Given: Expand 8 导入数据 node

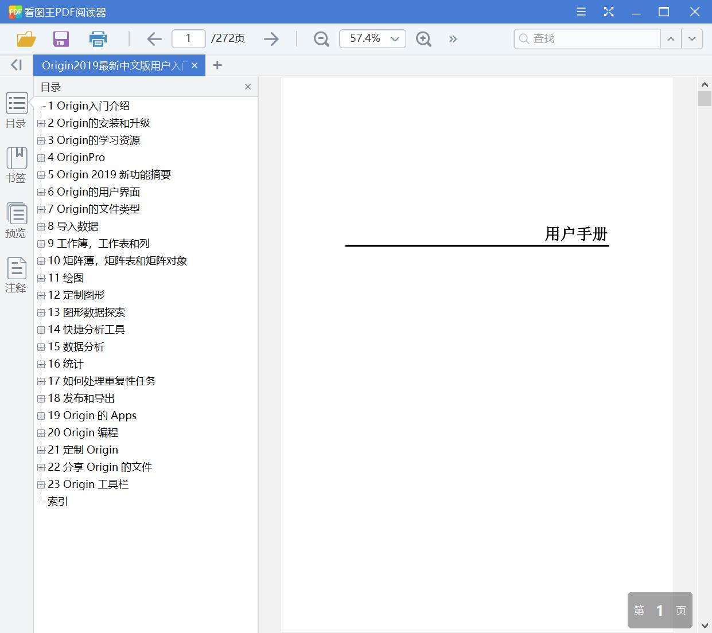Looking at the screenshot, I should (41, 226).
